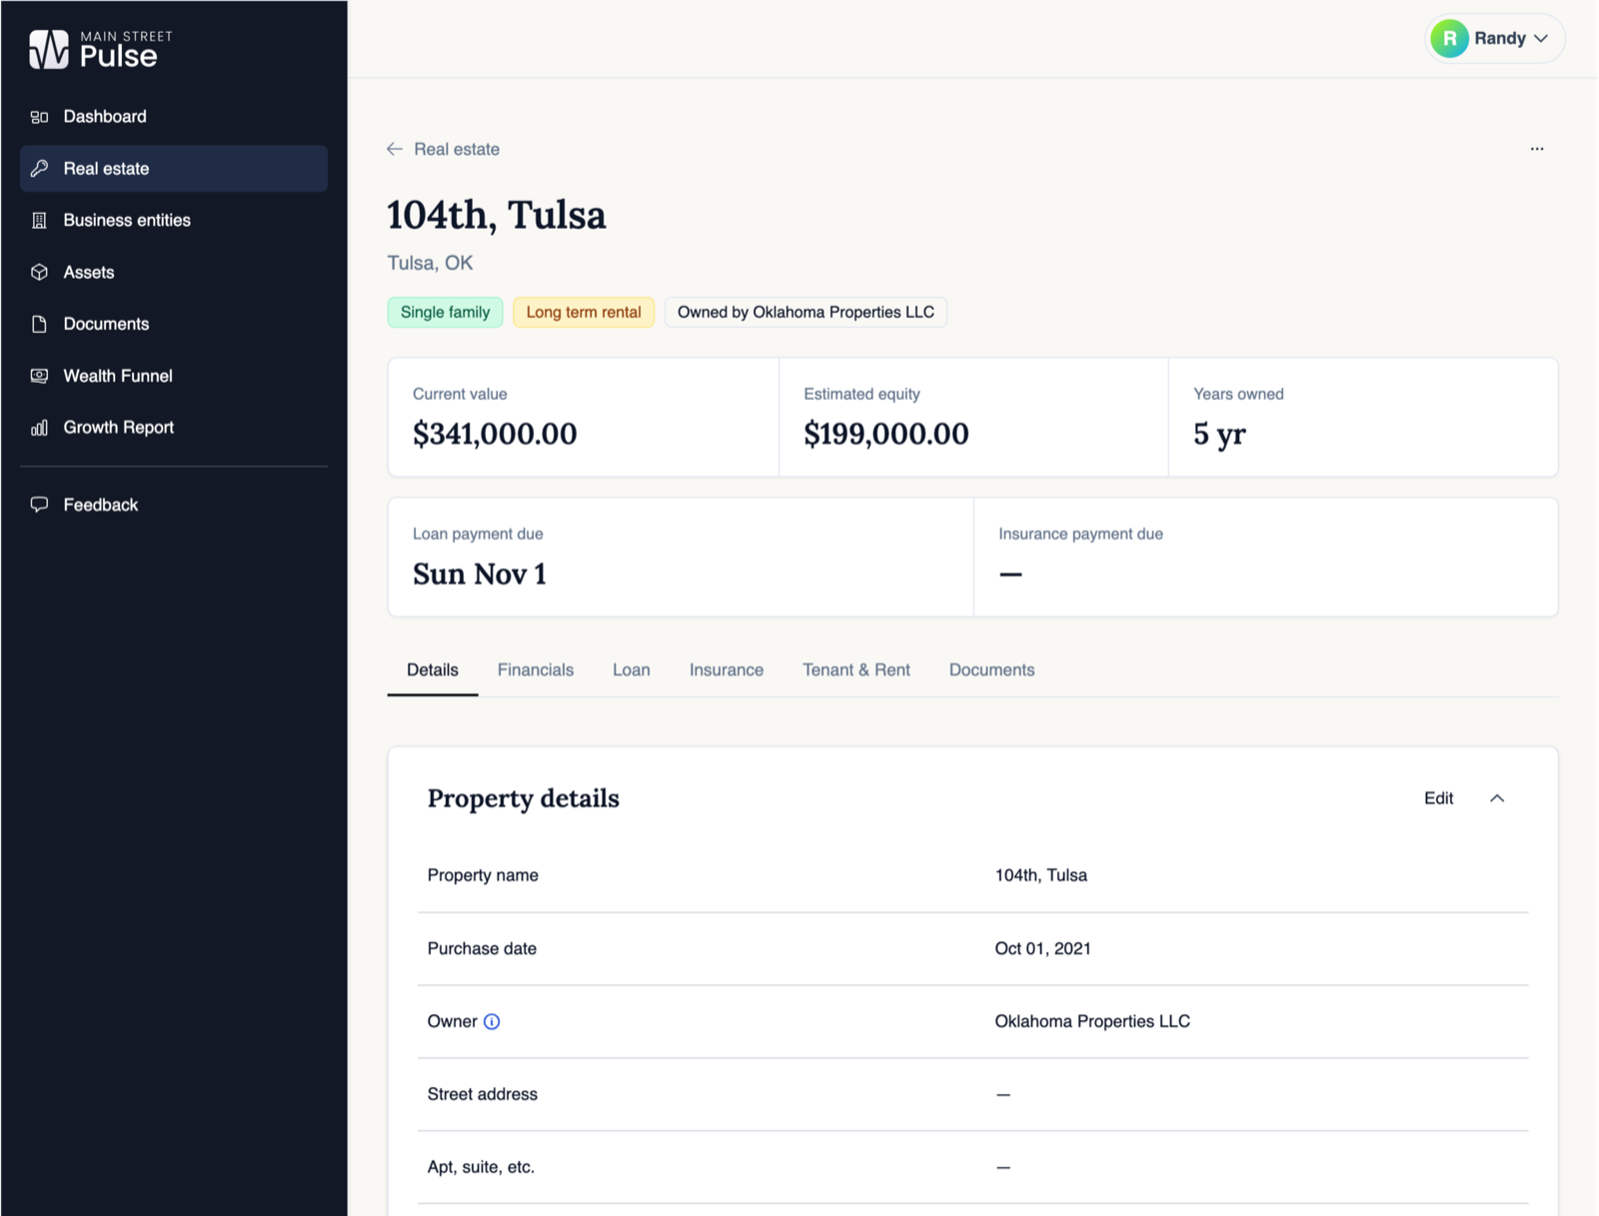This screenshot has width=1599, height=1216.
Task: Open the property Documents tab
Action: (992, 670)
